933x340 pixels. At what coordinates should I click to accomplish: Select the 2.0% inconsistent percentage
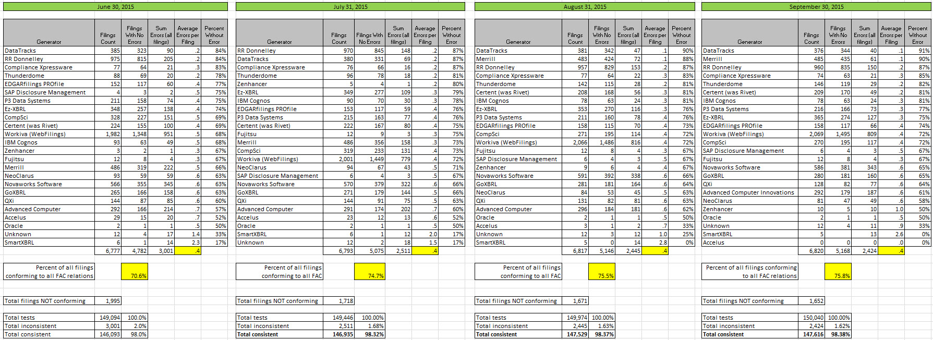click(x=135, y=326)
